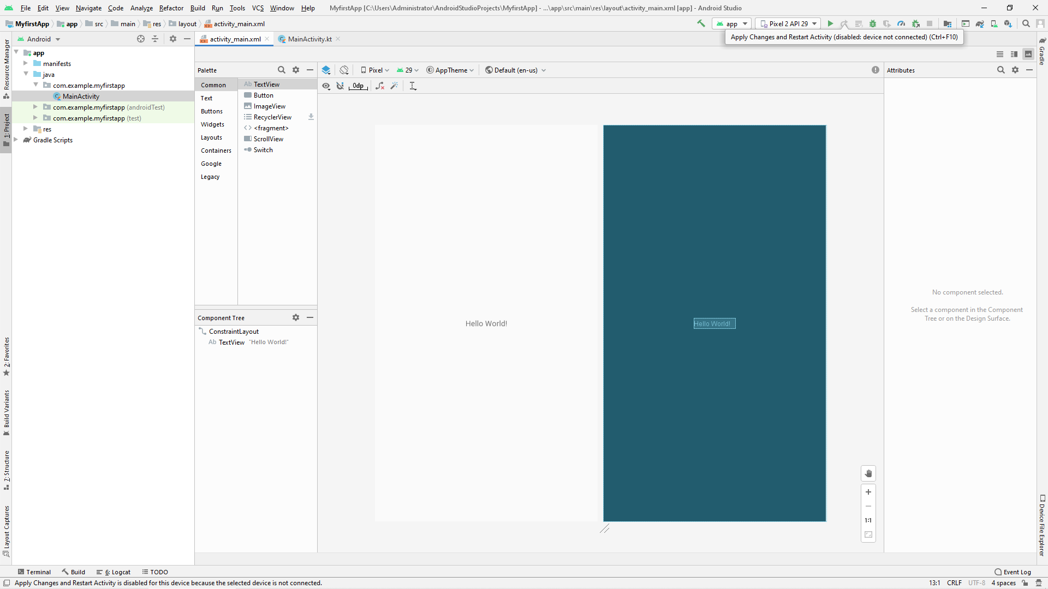1048x589 pixels.
Task: Toggle the view options eye icon
Action: [x=326, y=86]
